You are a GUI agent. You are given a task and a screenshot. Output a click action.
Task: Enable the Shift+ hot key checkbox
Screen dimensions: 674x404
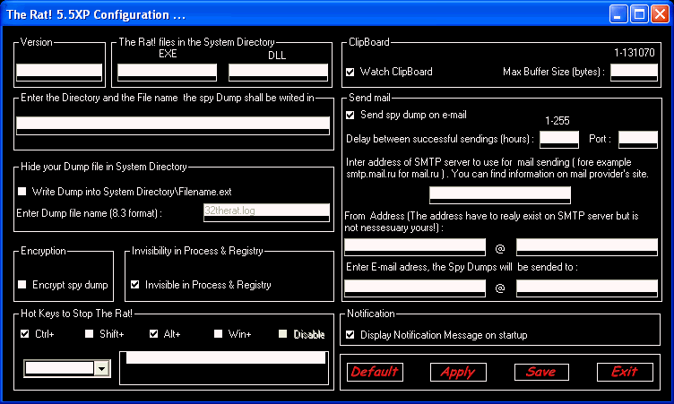[x=90, y=334]
